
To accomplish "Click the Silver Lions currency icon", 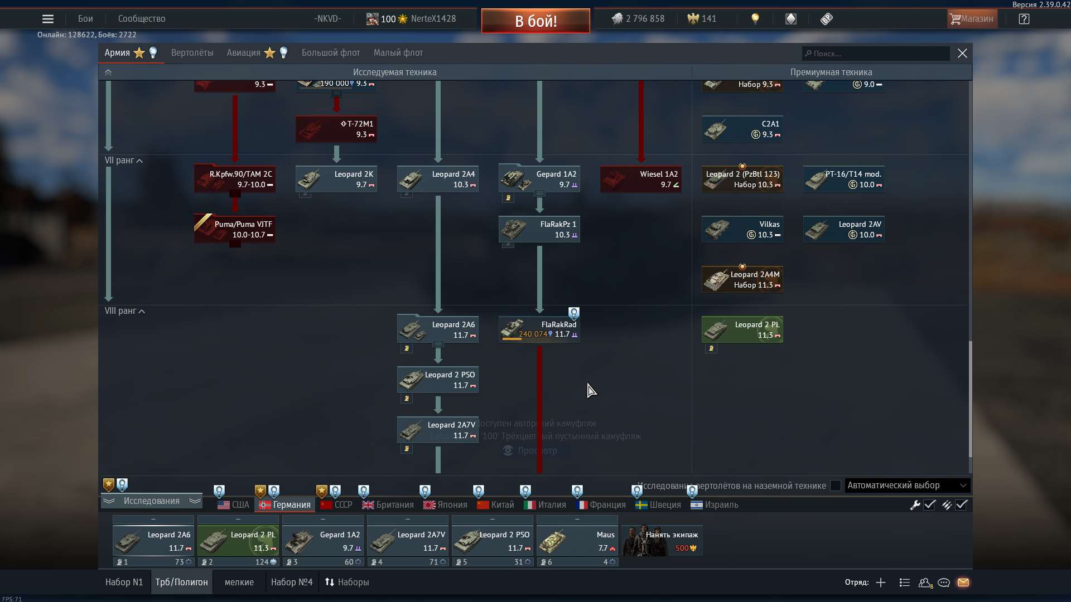I will [617, 19].
